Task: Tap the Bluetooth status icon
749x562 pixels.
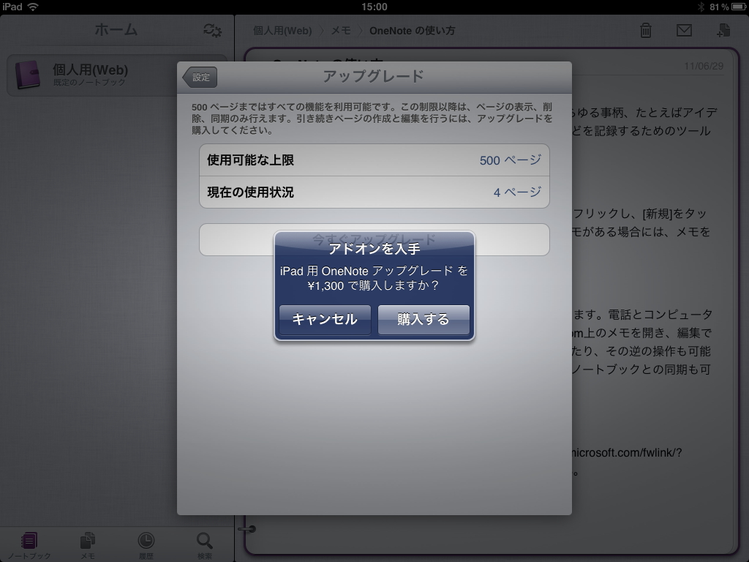Action: point(701,7)
